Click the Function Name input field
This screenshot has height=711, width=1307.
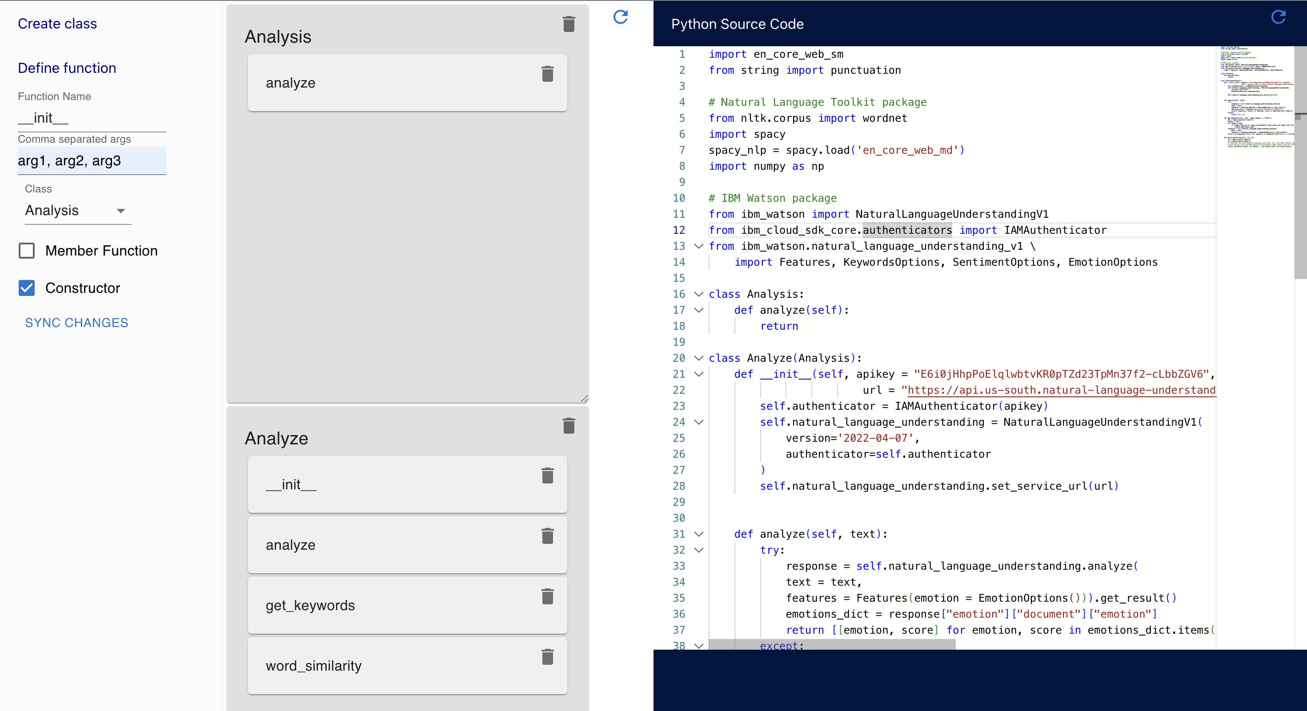pos(91,118)
